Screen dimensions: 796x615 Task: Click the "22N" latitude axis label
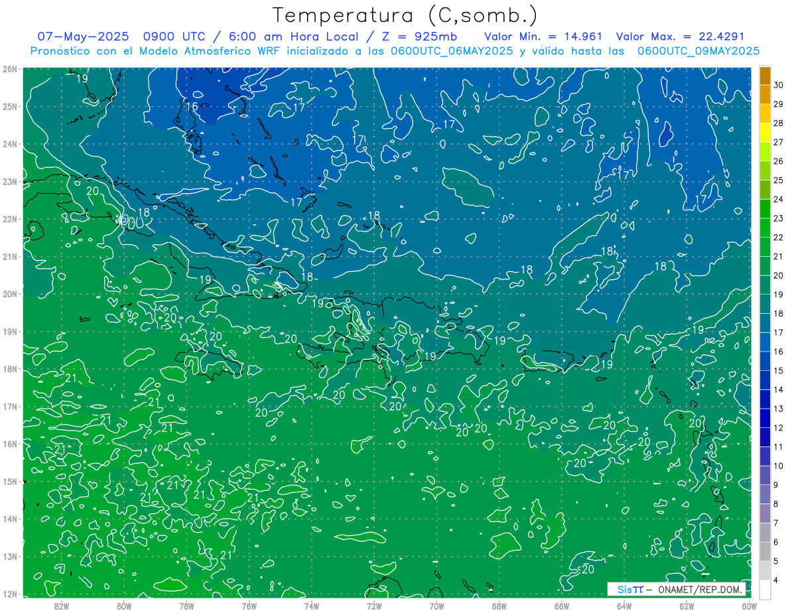[x=10, y=219]
